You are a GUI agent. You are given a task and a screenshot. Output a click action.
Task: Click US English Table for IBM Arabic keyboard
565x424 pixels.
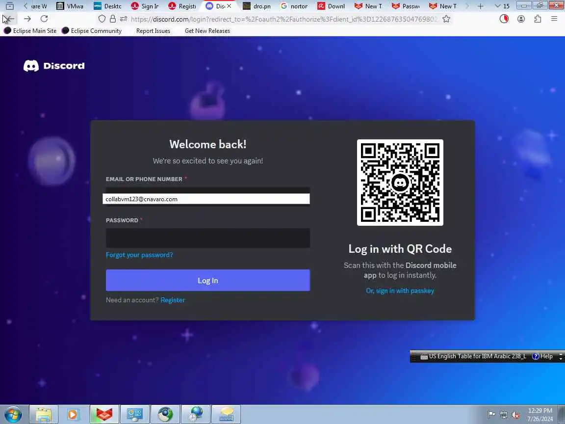(473, 356)
